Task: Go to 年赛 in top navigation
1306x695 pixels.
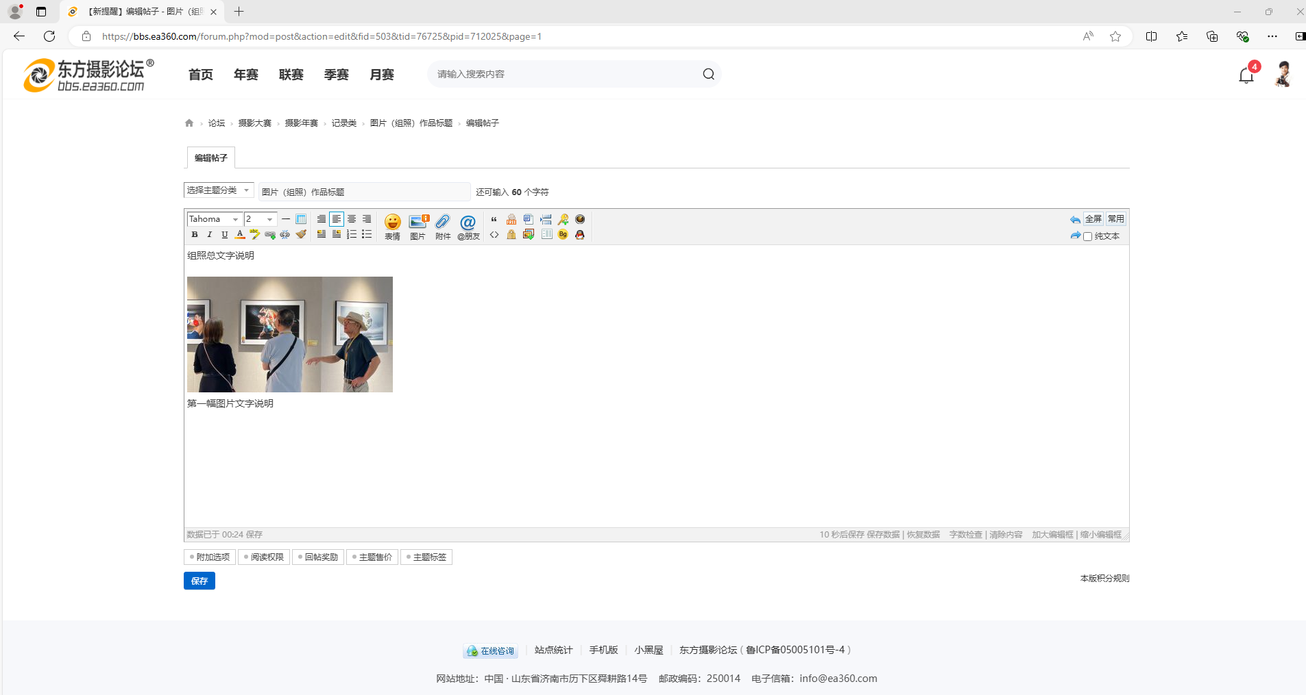Action: (246, 75)
